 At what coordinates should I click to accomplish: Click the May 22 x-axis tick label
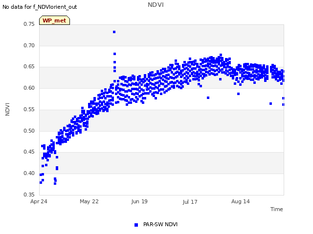89,201
